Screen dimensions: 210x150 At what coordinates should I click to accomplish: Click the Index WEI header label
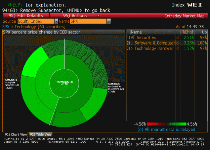187,5
